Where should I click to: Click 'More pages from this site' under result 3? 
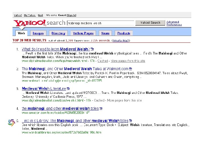click(124, 100)
